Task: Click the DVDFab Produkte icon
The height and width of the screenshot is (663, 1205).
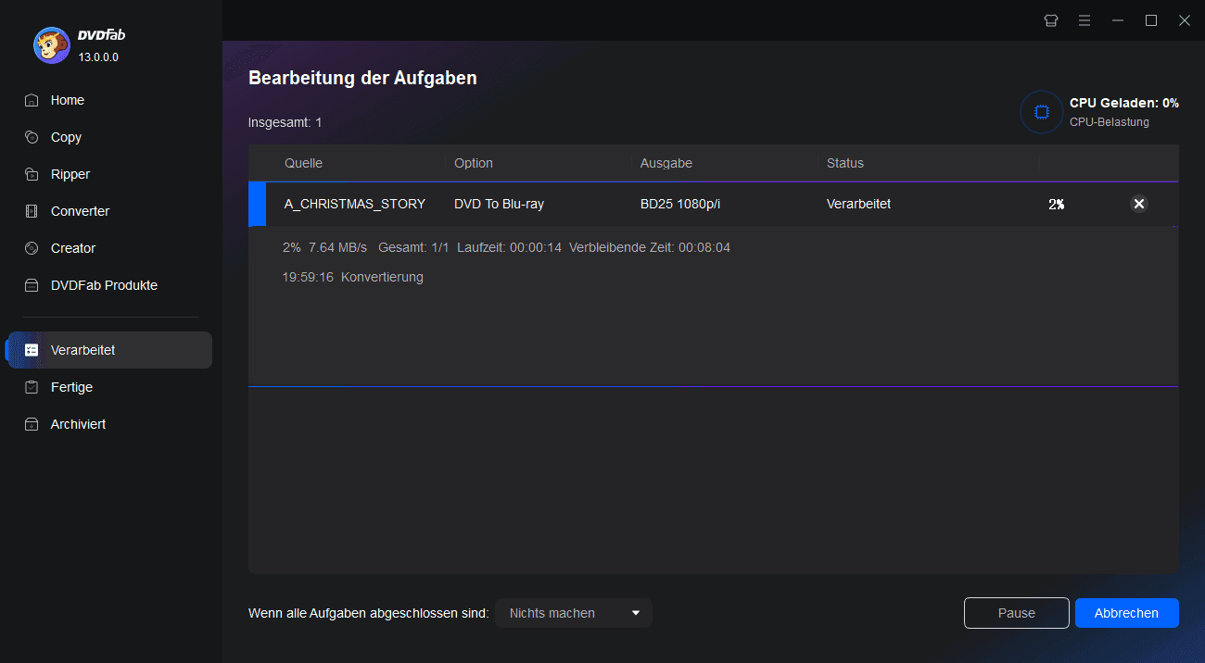Action: click(x=32, y=285)
